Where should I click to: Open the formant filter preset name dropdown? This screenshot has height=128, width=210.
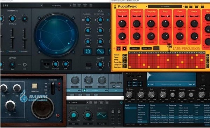[x=56, y=6]
